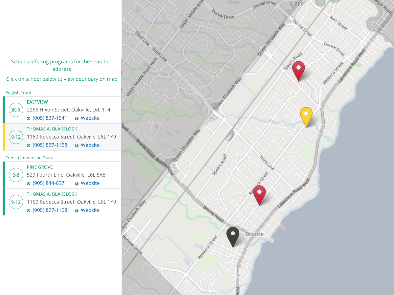Select the red pin near Third Line label
This screenshot has width=394, height=295.
[259, 194]
